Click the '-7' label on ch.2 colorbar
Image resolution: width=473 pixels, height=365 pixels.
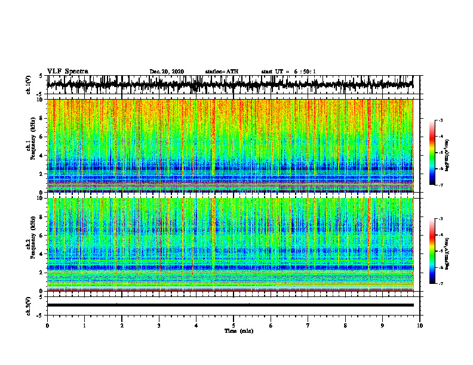[441, 283]
